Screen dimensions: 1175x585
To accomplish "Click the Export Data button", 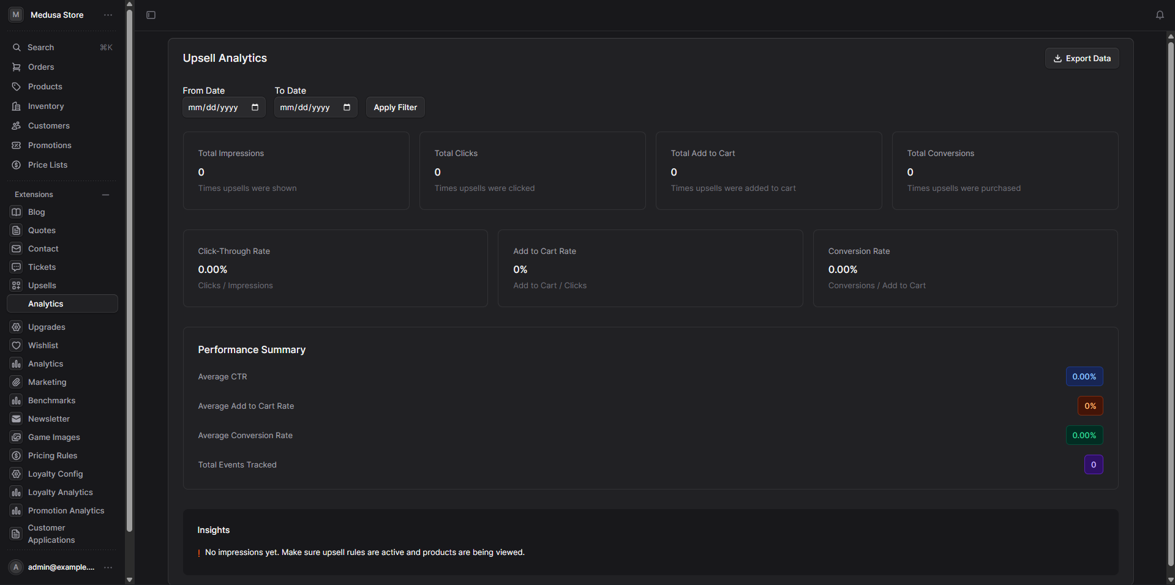I will (x=1082, y=58).
